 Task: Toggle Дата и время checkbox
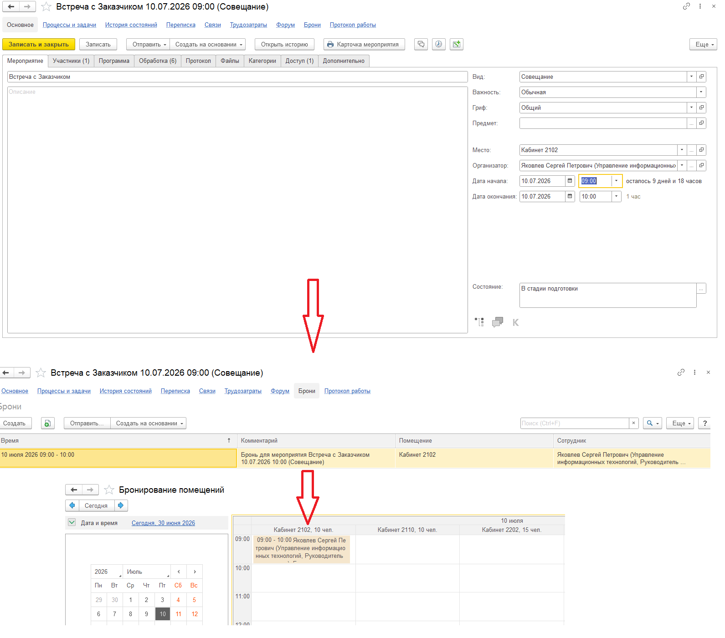[72, 522]
